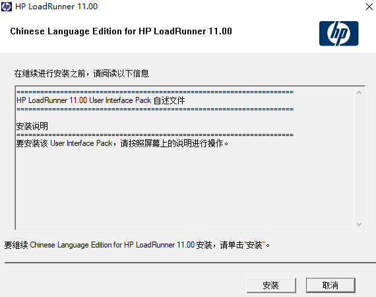Click the text "要继续 Chinese Language Edition...请单击安装"
The width and height of the screenshot is (376, 297).
click(137, 245)
